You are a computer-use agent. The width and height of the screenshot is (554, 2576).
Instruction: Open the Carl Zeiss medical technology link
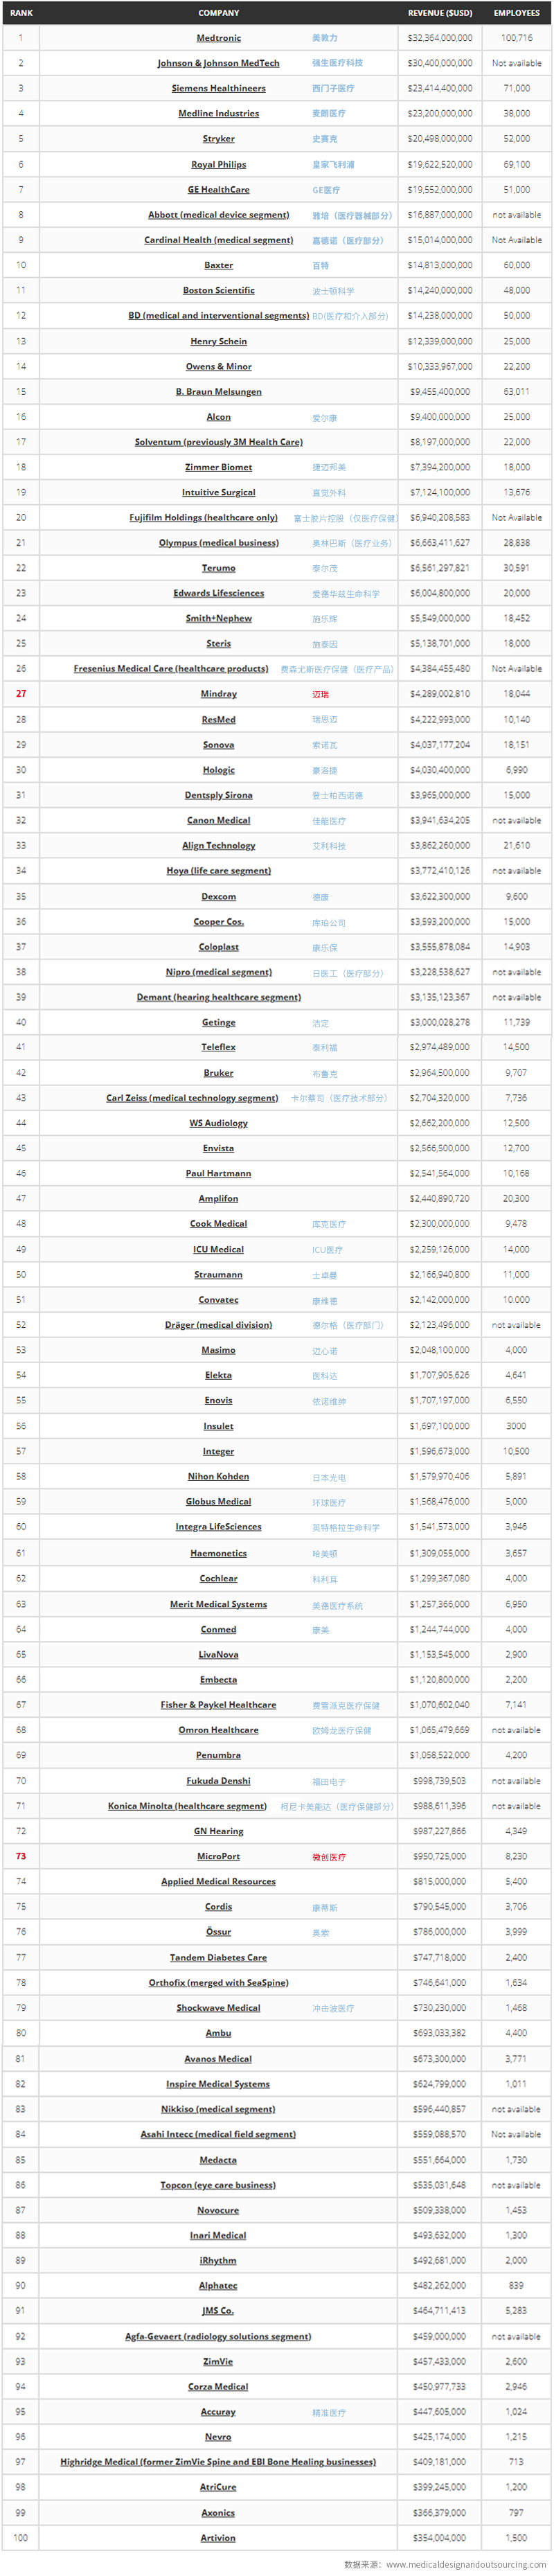point(192,1098)
